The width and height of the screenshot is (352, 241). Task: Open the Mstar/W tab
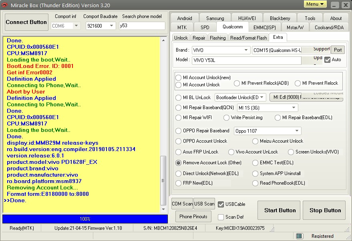tap(295, 27)
